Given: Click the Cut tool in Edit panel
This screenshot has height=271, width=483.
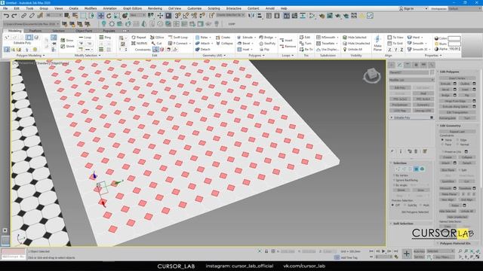Looking at the screenshot, I should tap(156, 44).
